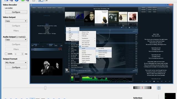177x99 pixels.
Task: Select Always on Top in View submenu
Action: [87, 32]
